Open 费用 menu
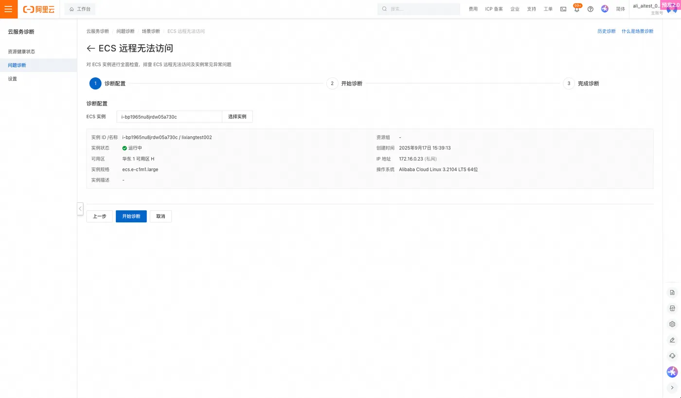The height and width of the screenshot is (398, 681). (x=473, y=9)
